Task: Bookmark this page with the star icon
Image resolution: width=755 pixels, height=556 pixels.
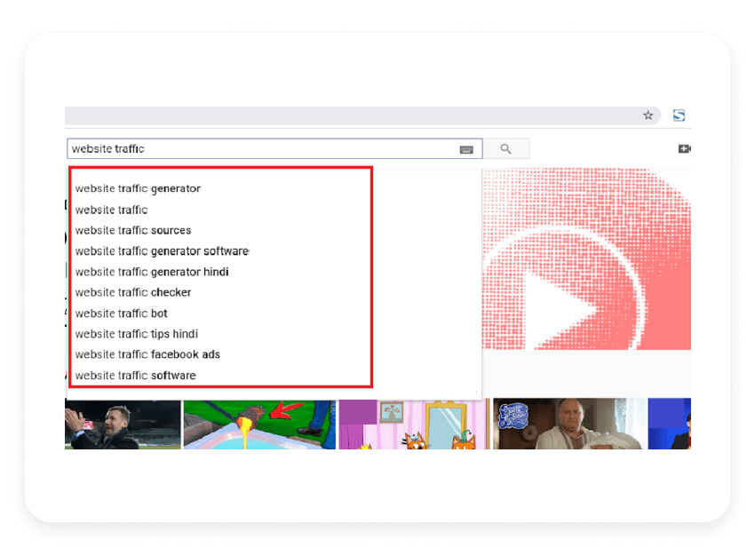Action: point(648,115)
